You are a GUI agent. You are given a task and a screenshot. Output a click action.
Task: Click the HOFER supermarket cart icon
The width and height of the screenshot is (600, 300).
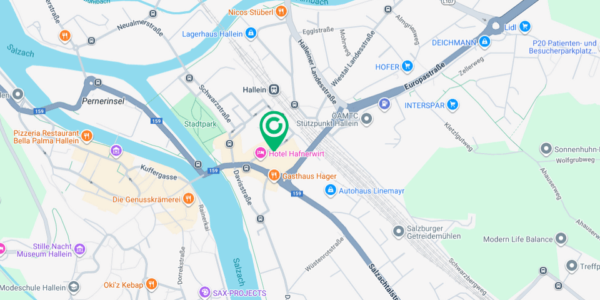(407, 66)
